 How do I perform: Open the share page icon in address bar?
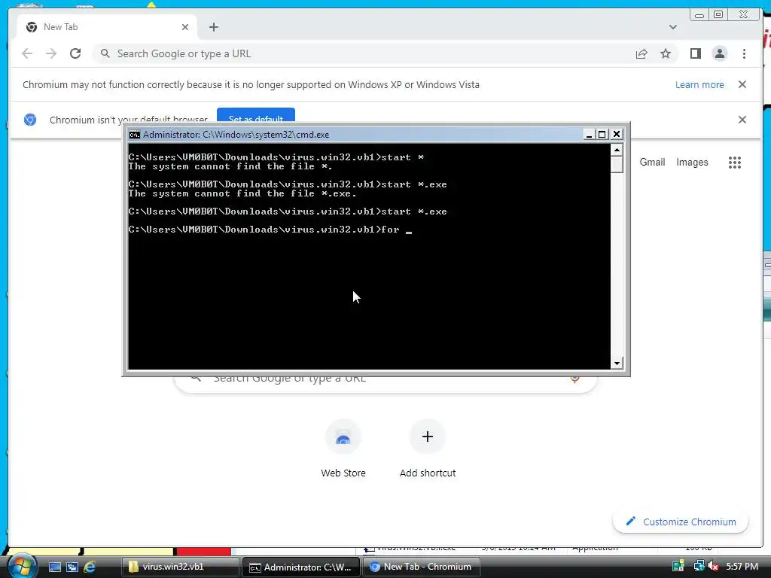point(641,53)
